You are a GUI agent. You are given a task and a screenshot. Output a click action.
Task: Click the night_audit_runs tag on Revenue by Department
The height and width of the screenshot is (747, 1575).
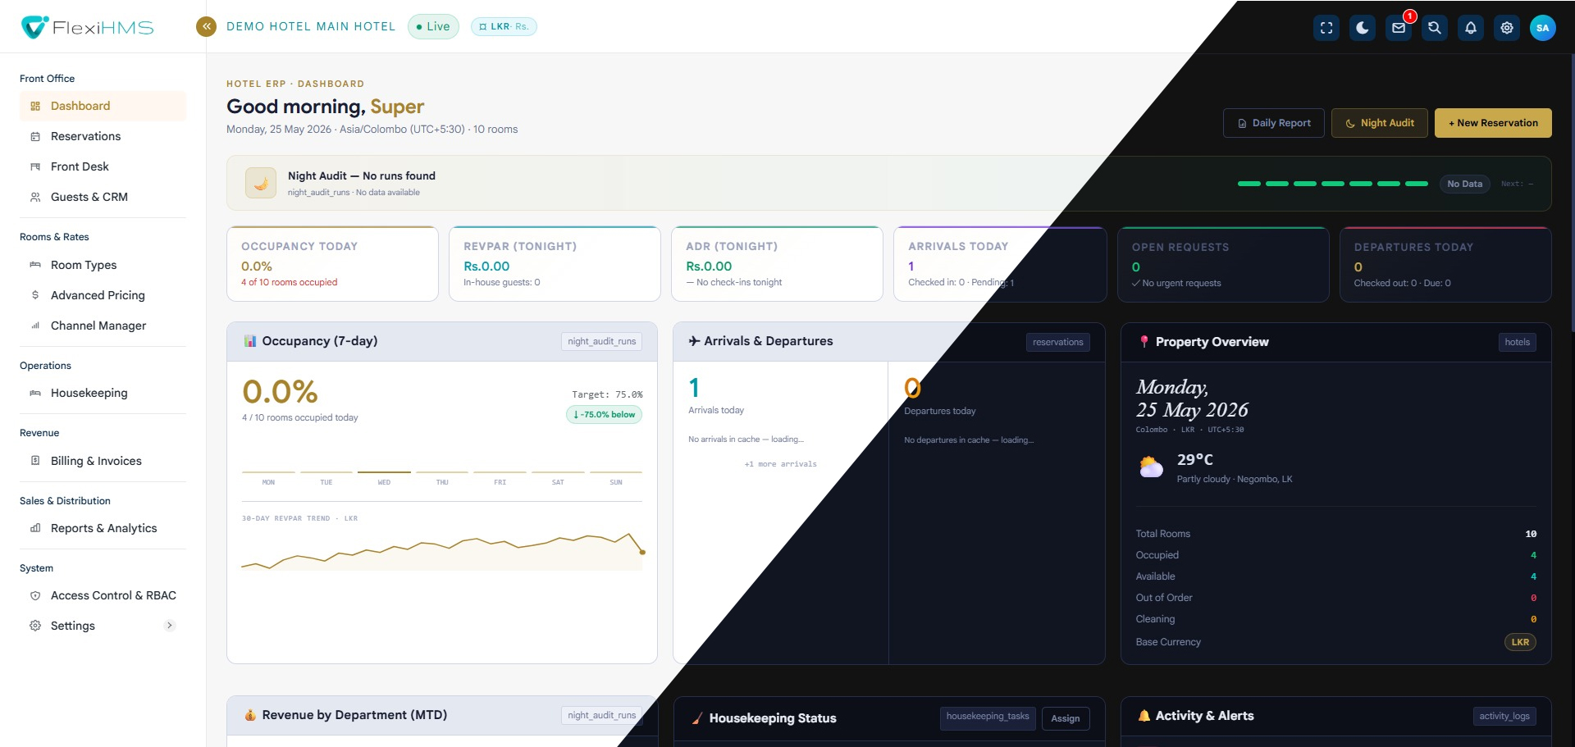point(601,715)
